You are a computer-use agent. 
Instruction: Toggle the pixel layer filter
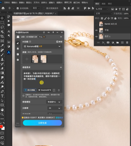click(x=112, y=9)
